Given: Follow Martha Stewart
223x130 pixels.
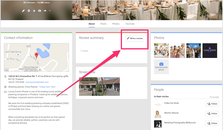Looking at the screenshot, I should tap(212, 114).
